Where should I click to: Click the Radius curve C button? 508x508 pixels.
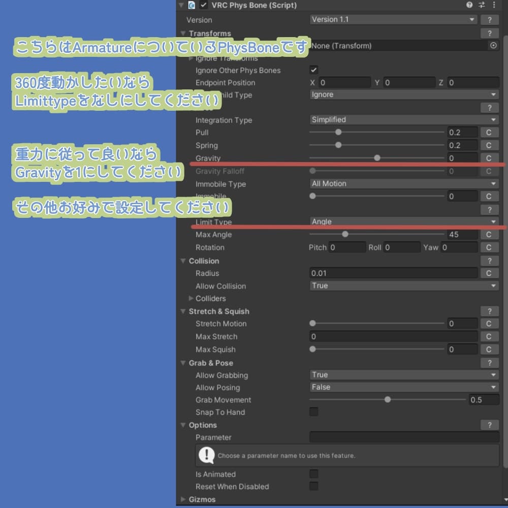489,273
